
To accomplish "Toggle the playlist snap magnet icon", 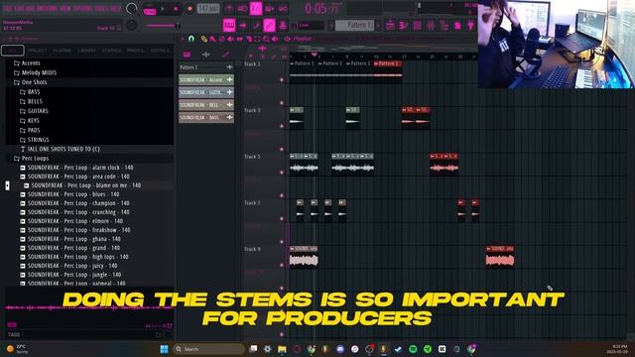I will click(190, 39).
